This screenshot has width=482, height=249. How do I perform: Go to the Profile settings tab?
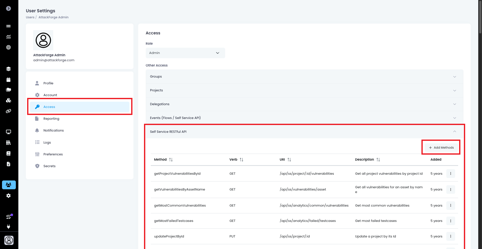point(48,83)
